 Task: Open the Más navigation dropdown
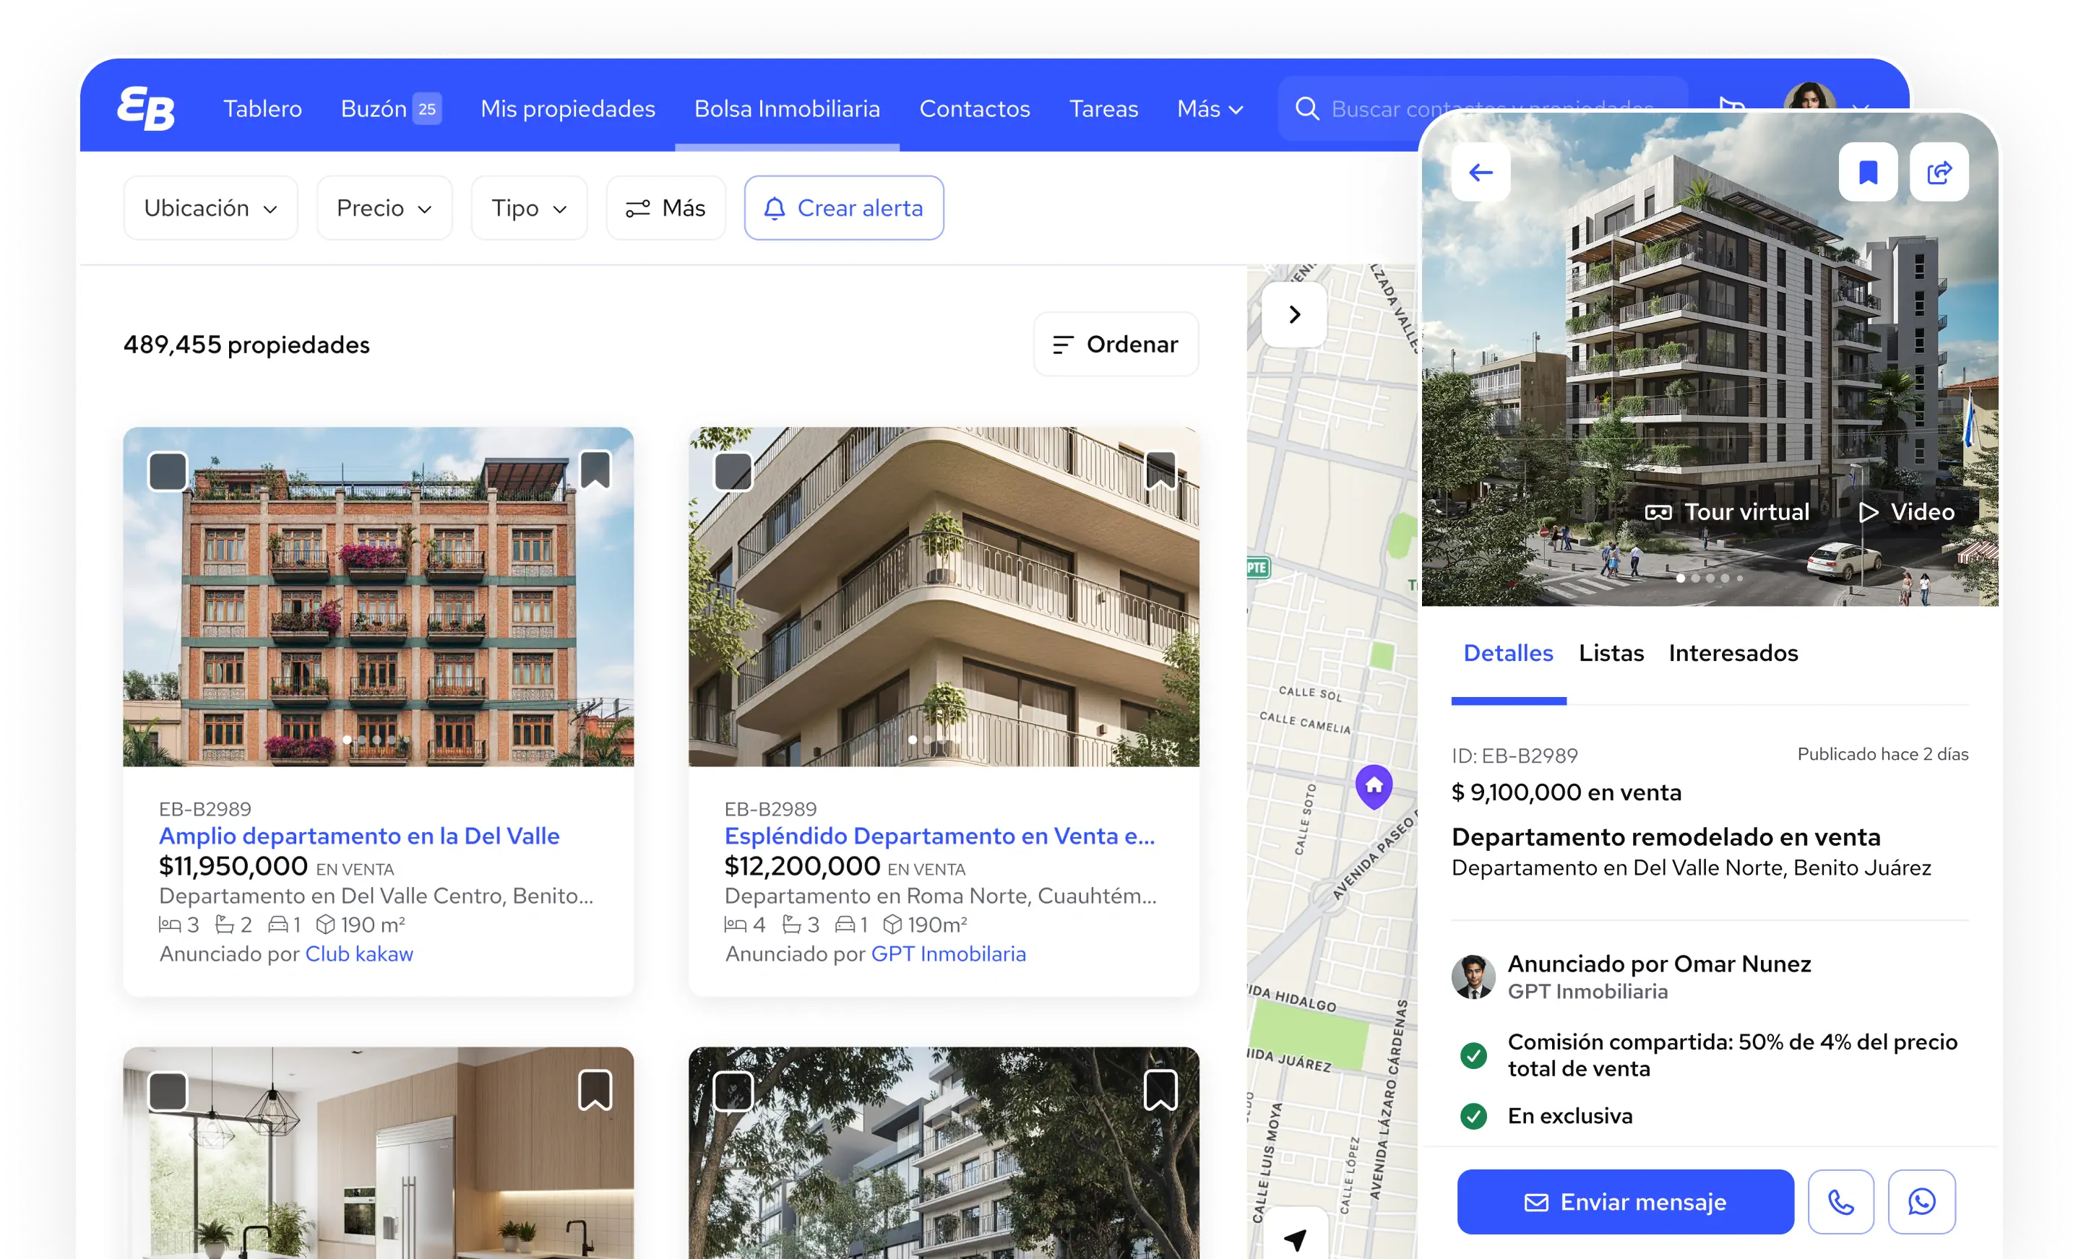click(x=1209, y=108)
